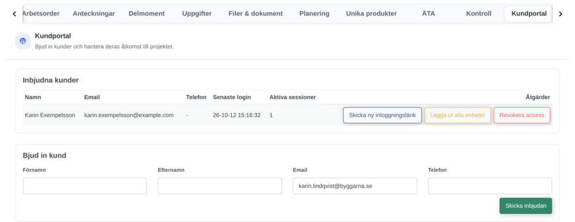Go to the Kontroll tab
The image size is (575, 222).
click(478, 14)
